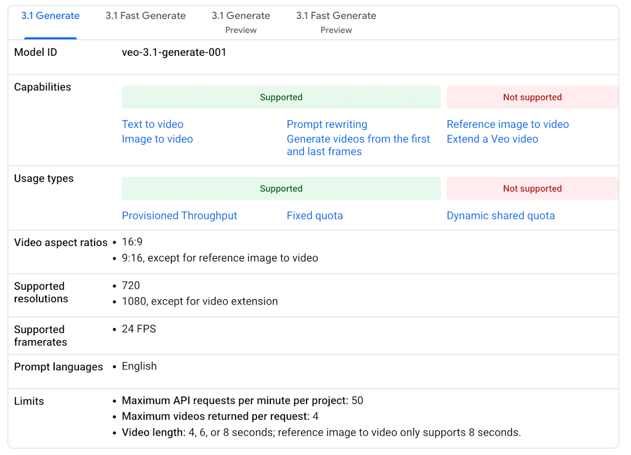Open the Dynamic shared quota link
Screen dimensions: 631x455
(x=501, y=216)
